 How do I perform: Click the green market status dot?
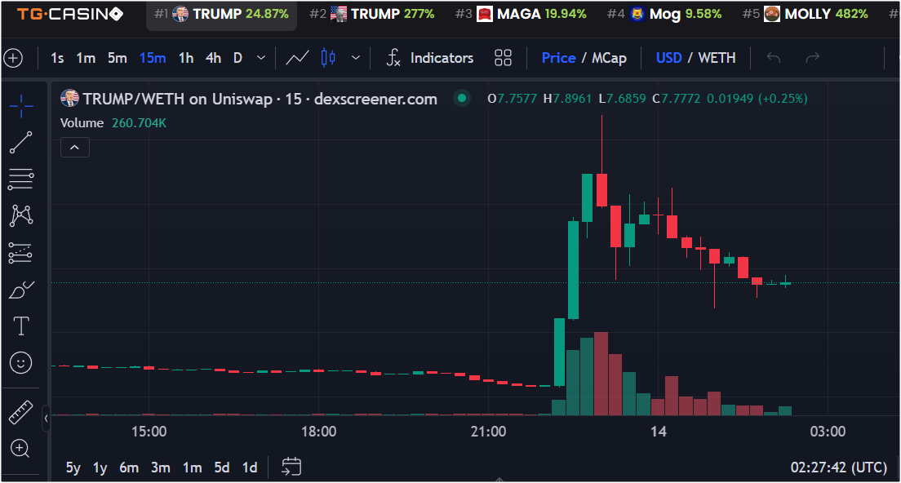(x=462, y=98)
